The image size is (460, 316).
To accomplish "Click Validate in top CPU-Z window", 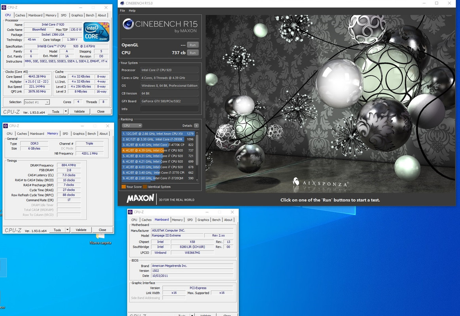I will click(x=79, y=111).
